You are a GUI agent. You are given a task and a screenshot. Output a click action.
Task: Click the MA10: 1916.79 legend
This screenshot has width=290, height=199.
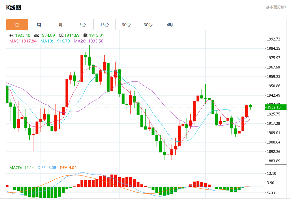55,41
